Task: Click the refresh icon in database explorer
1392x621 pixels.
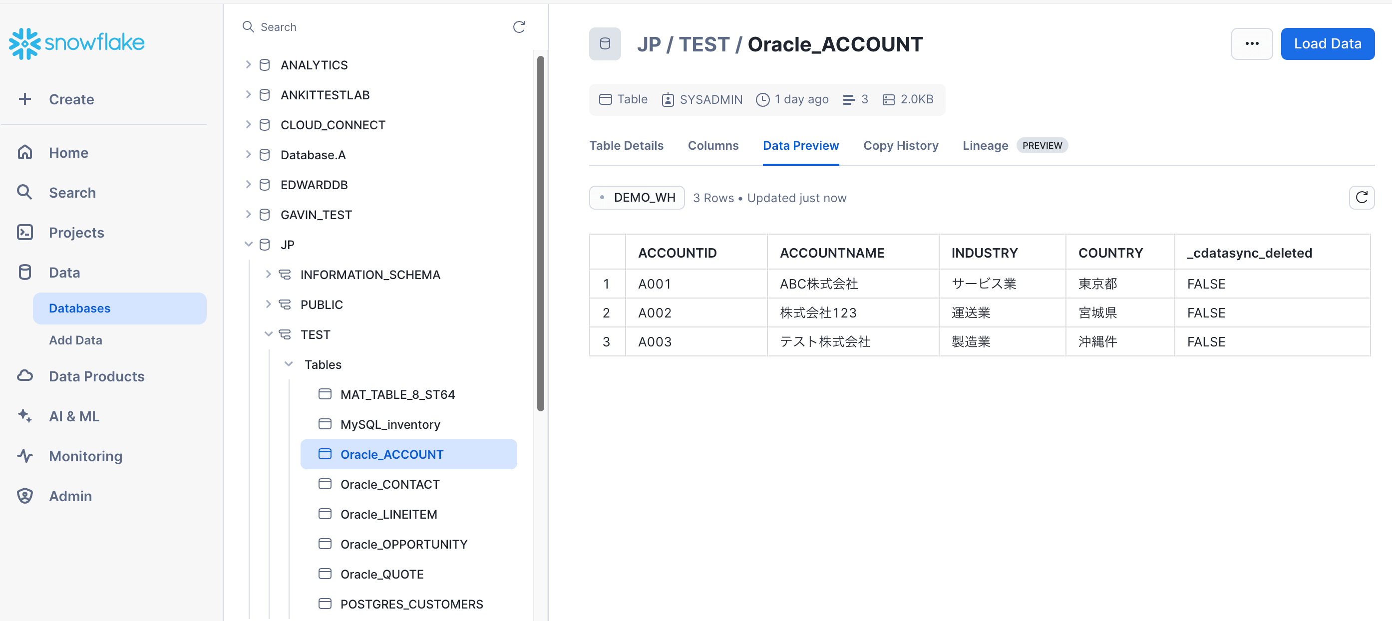Action: (x=519, y=27)
